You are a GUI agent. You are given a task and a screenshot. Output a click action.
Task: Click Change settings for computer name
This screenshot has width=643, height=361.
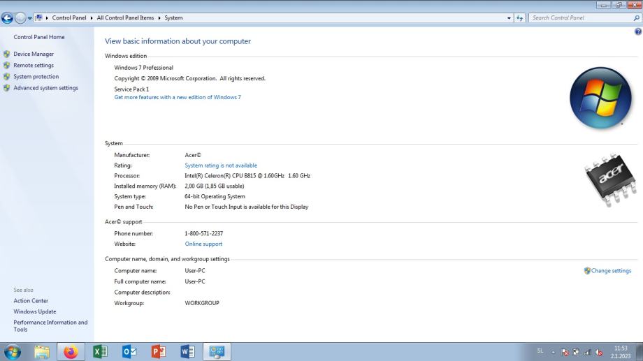pyautogui.click(x=611, y=271)
